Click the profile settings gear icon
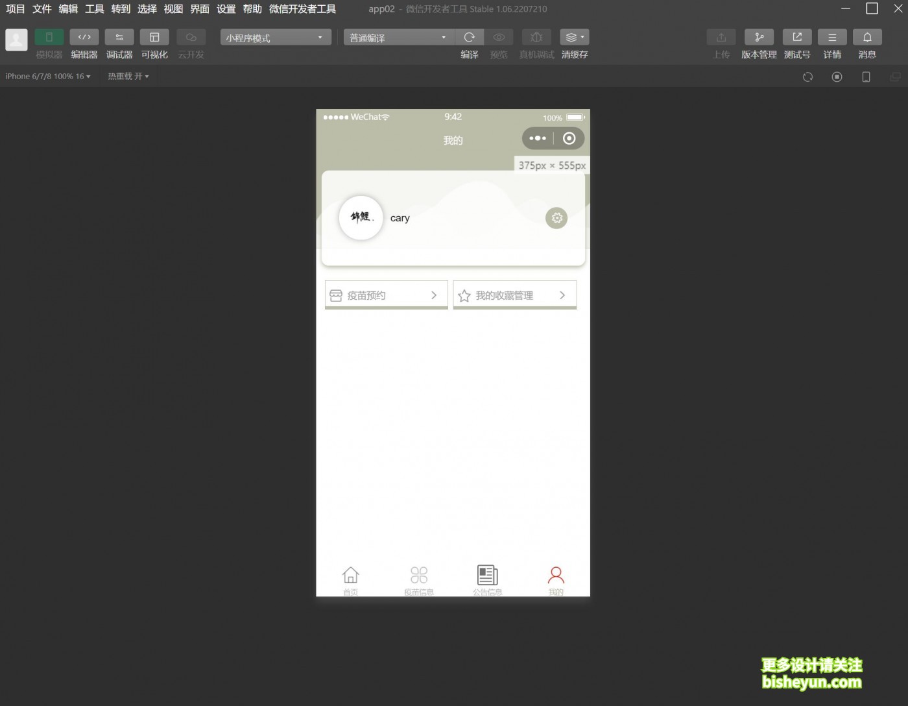 556,218
